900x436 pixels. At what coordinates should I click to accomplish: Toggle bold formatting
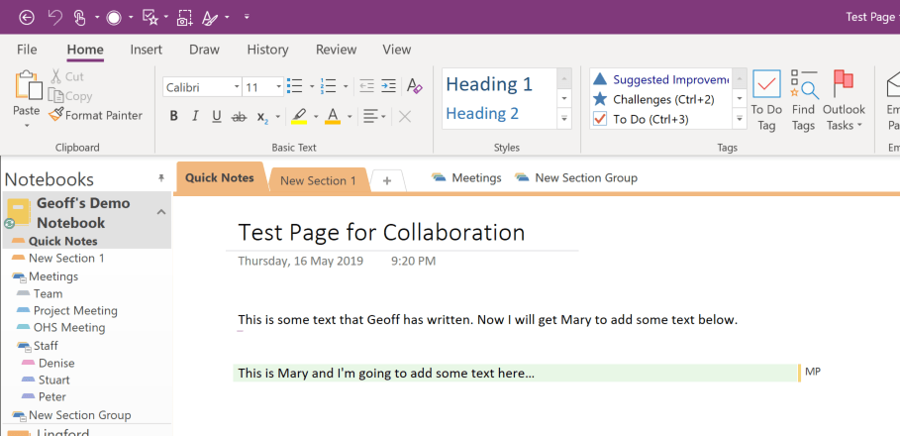pyautogui.click(x=174, y=117)
